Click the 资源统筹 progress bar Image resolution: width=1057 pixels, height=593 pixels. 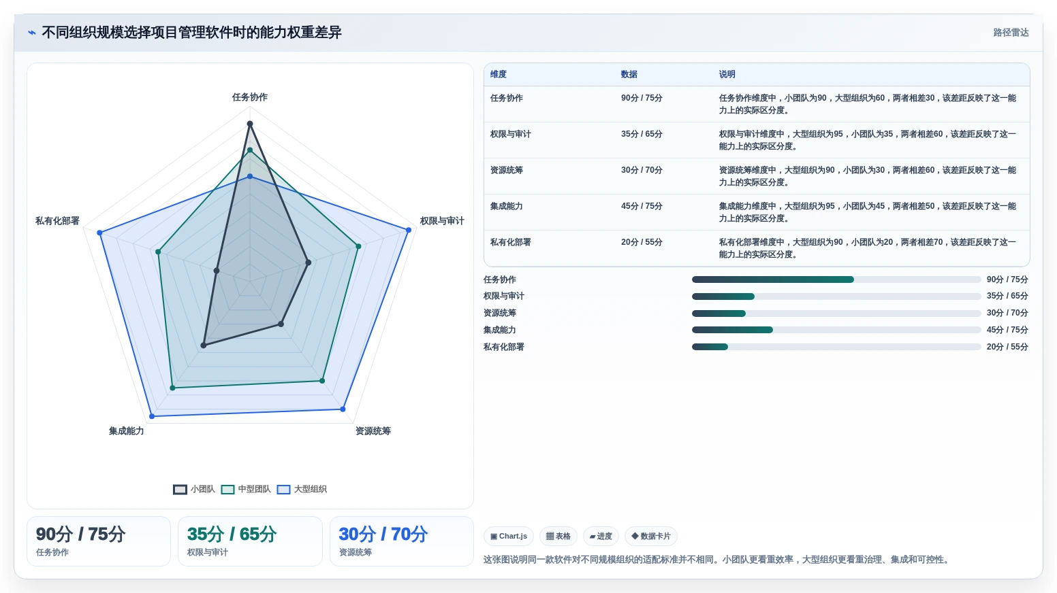[x=836, y=314]
